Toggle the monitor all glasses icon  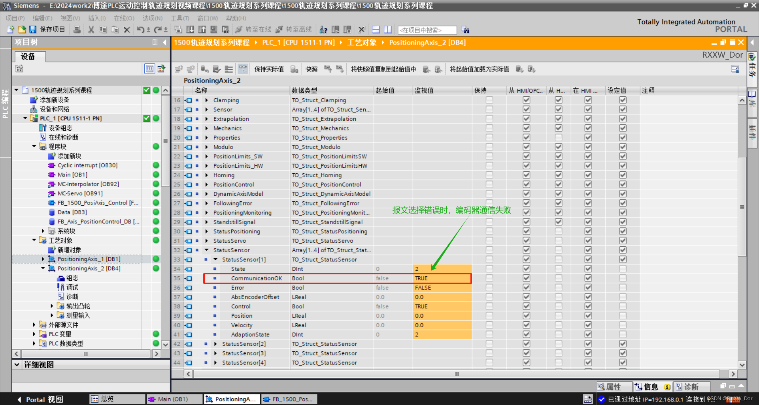point(243,69)
